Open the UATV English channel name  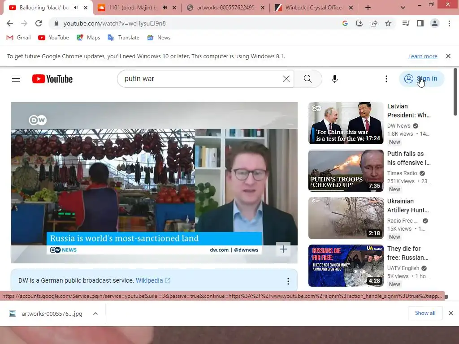(x=403, y=268)
